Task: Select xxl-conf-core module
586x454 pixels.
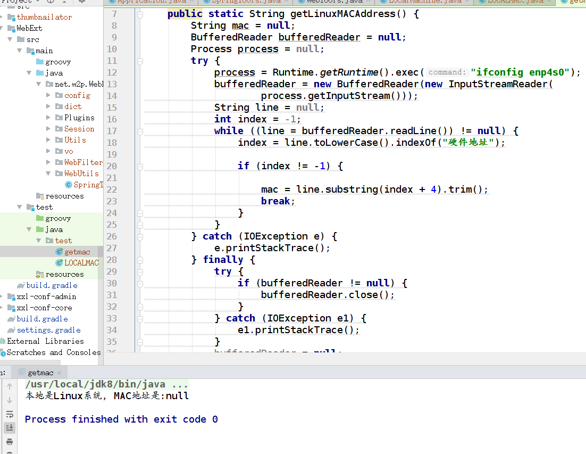Action: point(44,308)
